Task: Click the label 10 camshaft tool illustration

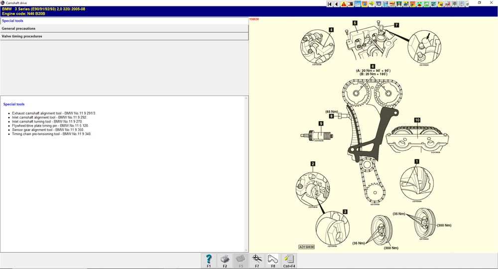Action: point(417,138)
